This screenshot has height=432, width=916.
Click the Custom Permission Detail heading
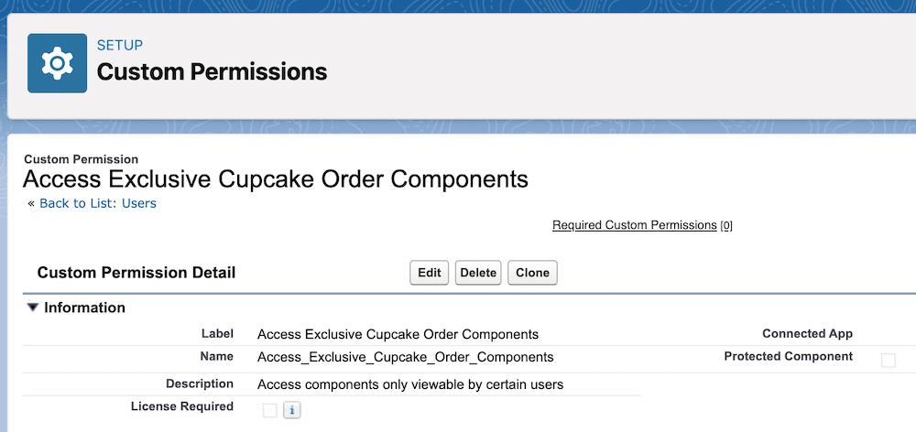pos(136,273)
